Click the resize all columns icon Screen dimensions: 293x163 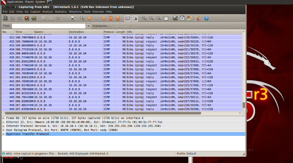click(x=166, y=18)
